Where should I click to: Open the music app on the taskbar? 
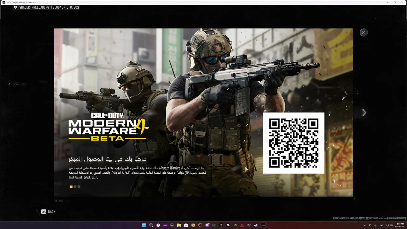[x=158, y=225]
